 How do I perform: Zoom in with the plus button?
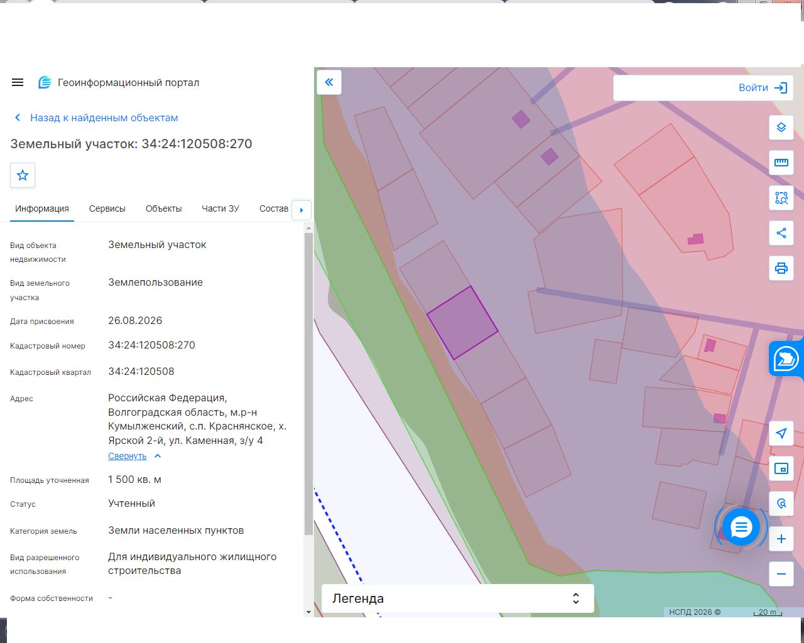781,539
